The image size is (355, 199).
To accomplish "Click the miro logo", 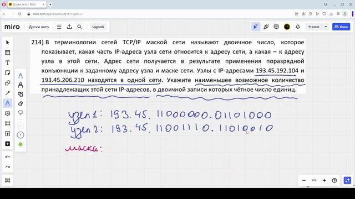I will click(12, 27).
